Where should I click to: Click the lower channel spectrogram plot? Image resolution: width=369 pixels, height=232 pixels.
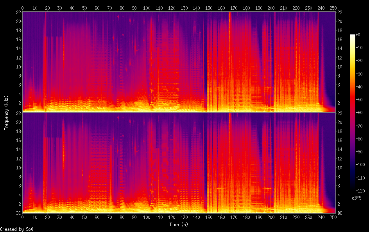coord(179,163)
